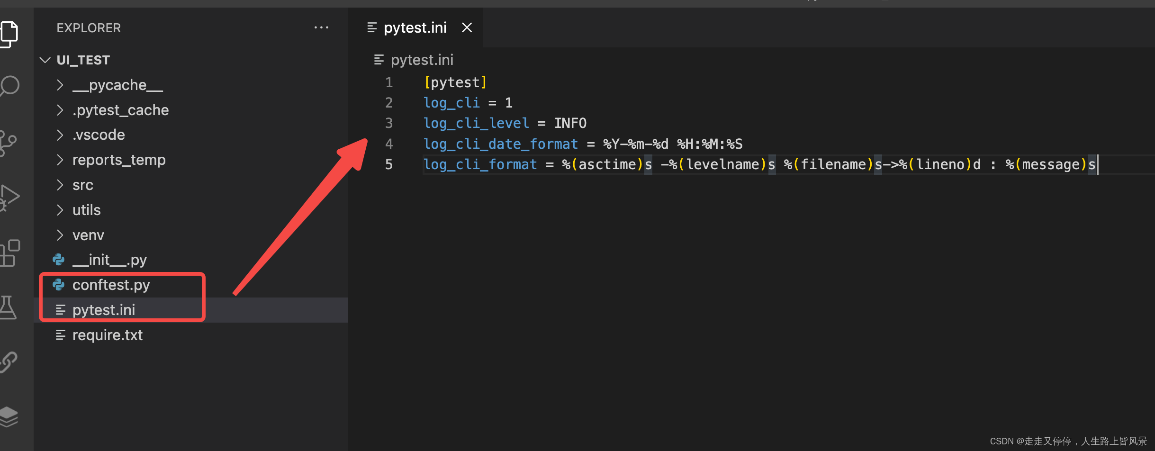Click the Python icon beside __init__.py
The image size is (1155, 451).
[59, 260]
